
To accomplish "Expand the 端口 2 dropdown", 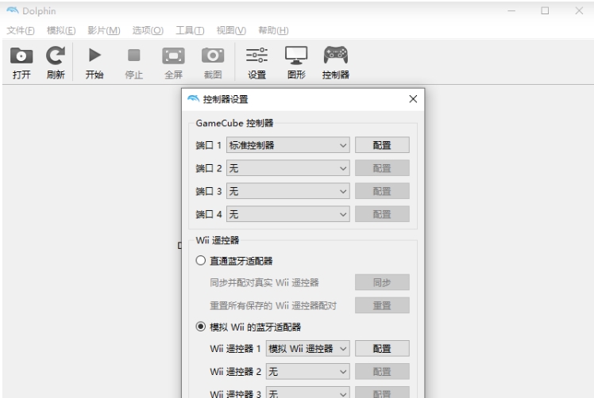I will point(288,168).
